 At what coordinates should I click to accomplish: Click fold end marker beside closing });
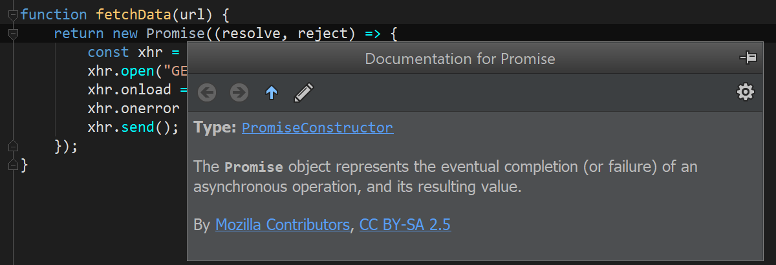pyautogui.click(x=12, y=146)
